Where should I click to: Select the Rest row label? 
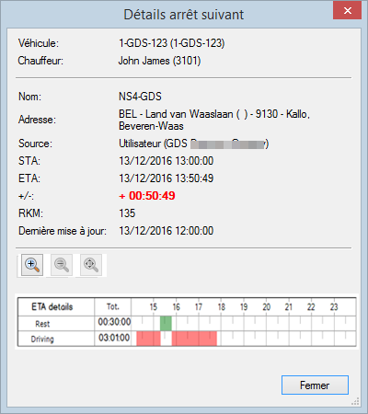click(42, 324)
